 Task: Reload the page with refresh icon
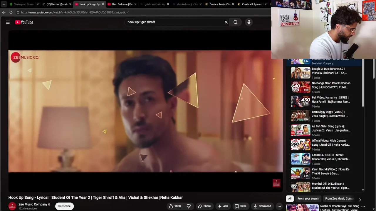[11, 12]
